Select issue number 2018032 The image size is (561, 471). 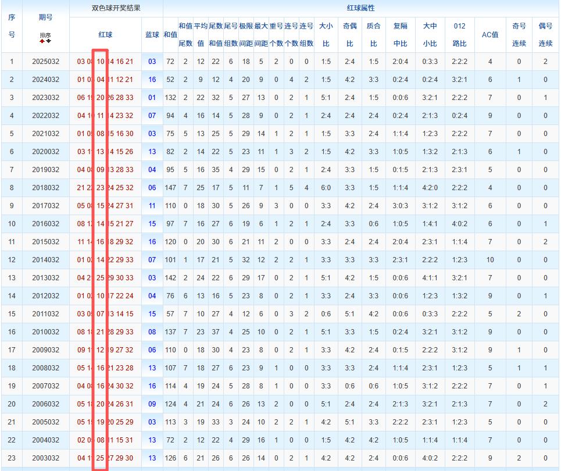(46, 188)
